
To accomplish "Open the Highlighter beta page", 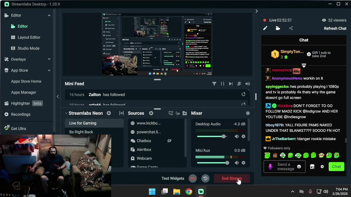I will click(24, 103).
